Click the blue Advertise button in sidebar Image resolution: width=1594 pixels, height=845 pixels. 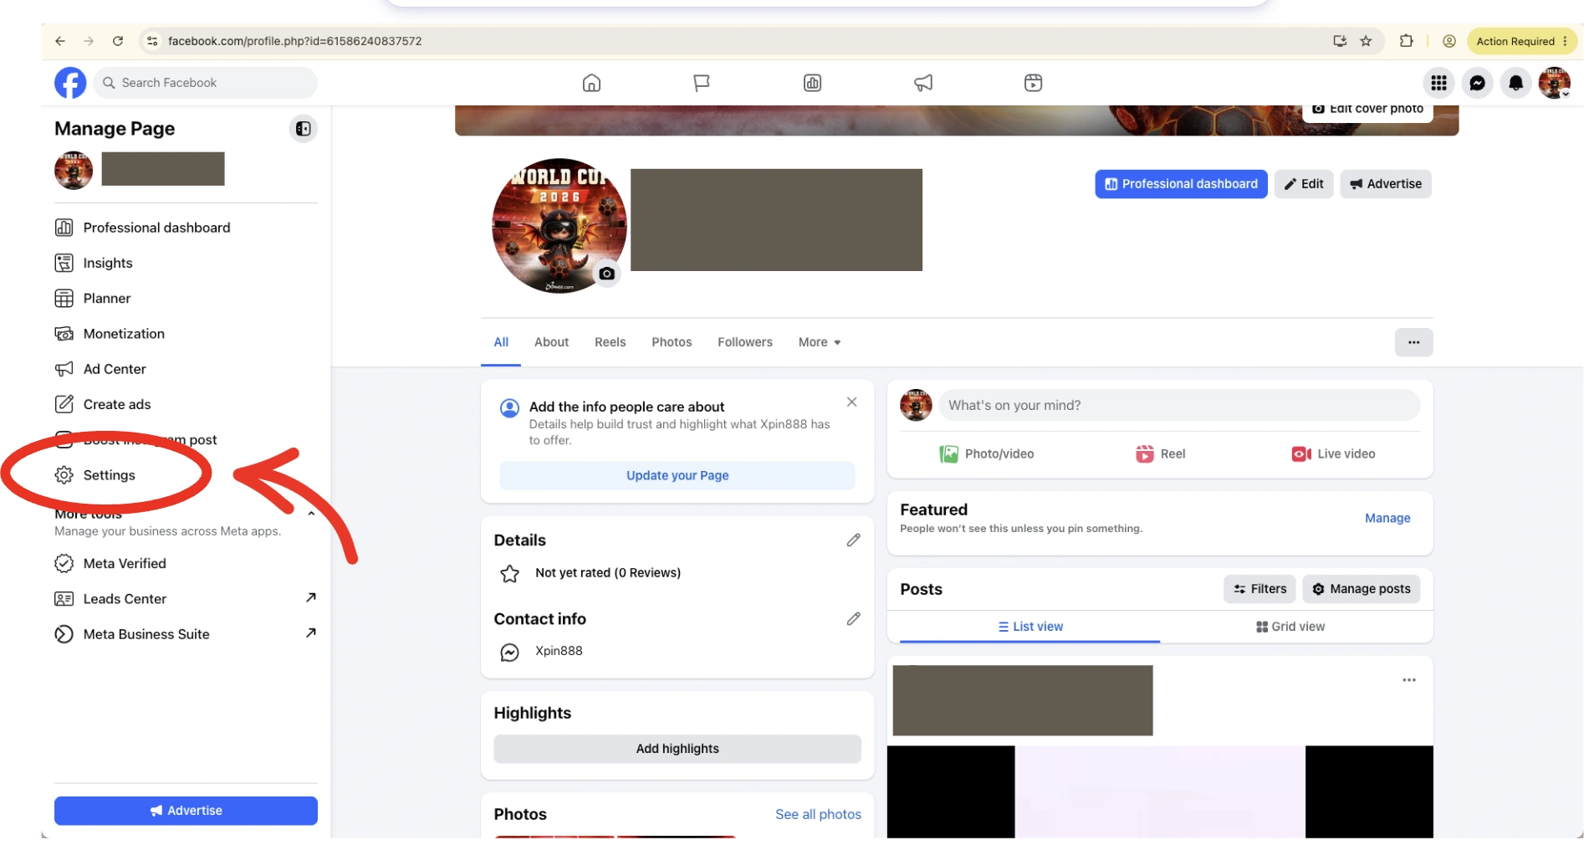(186, 810)
